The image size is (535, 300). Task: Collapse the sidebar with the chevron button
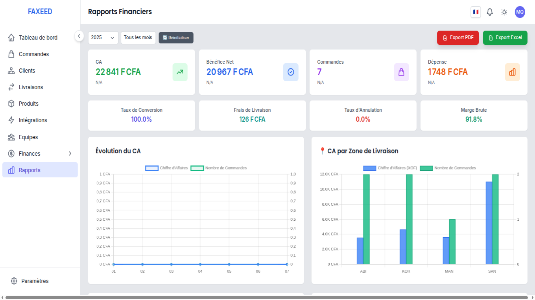pos(79,36)
